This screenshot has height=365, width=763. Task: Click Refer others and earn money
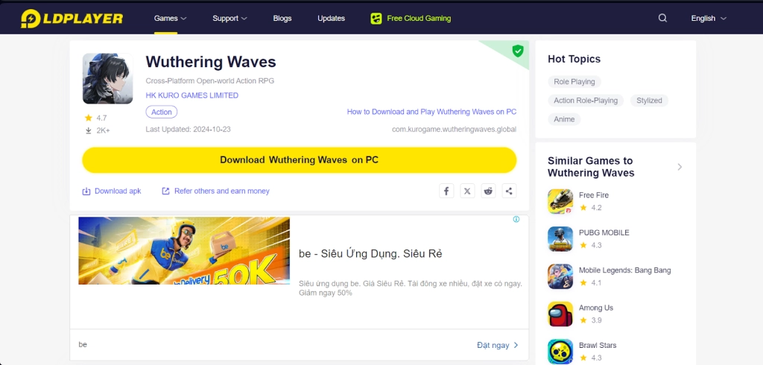[x=222, y=191]
